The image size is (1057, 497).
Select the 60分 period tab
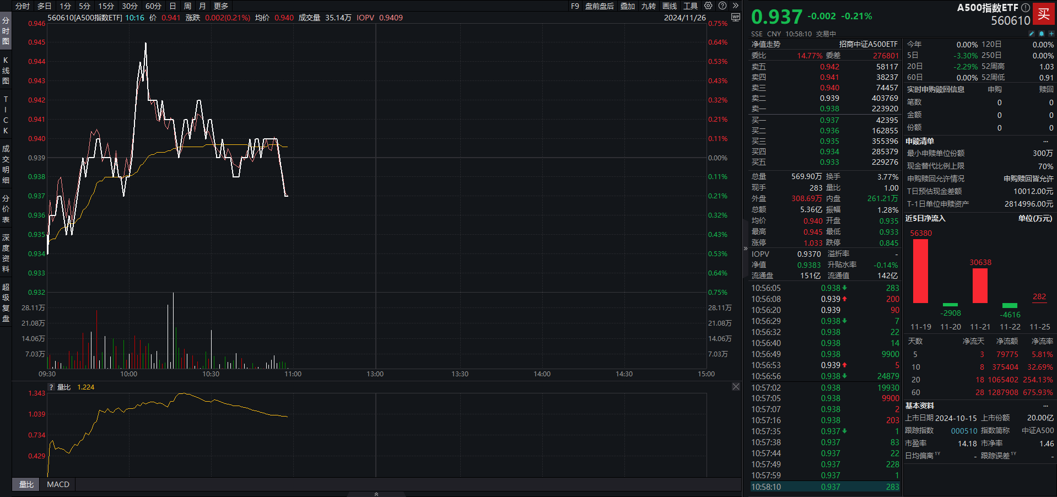153,6
